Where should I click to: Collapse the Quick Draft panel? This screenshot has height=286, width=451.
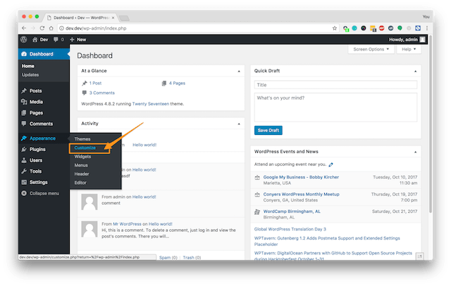point(415,71)
